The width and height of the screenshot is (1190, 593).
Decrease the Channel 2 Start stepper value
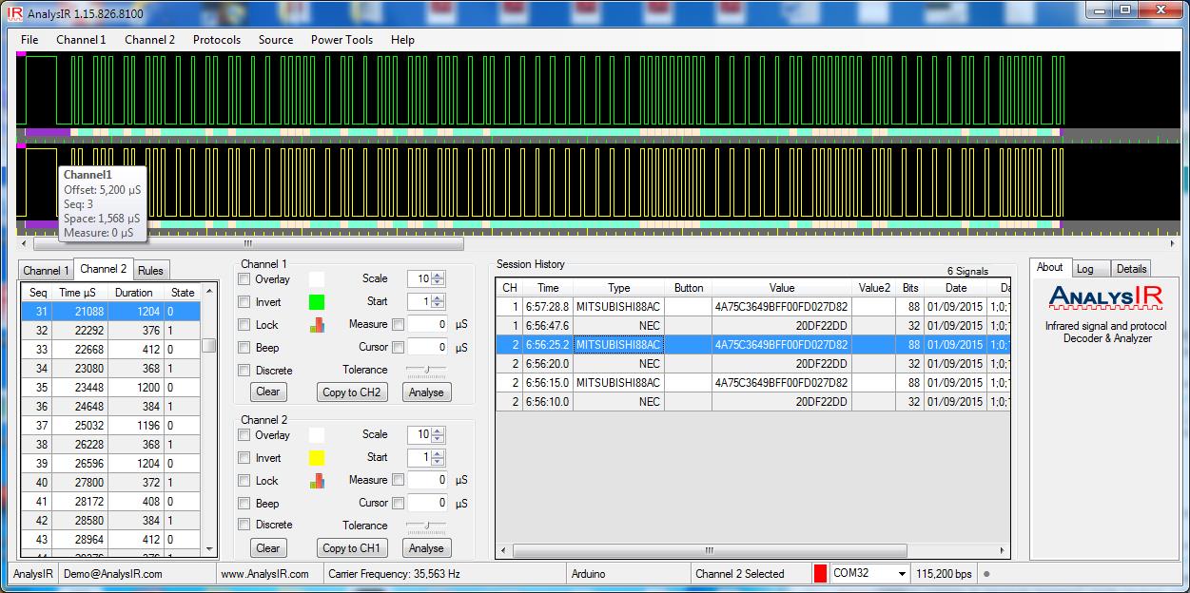(x=438, y=461)
